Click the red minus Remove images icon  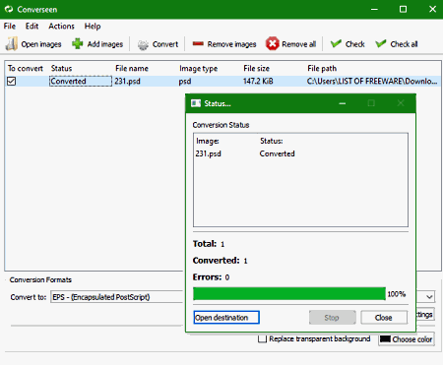[198, 43]
